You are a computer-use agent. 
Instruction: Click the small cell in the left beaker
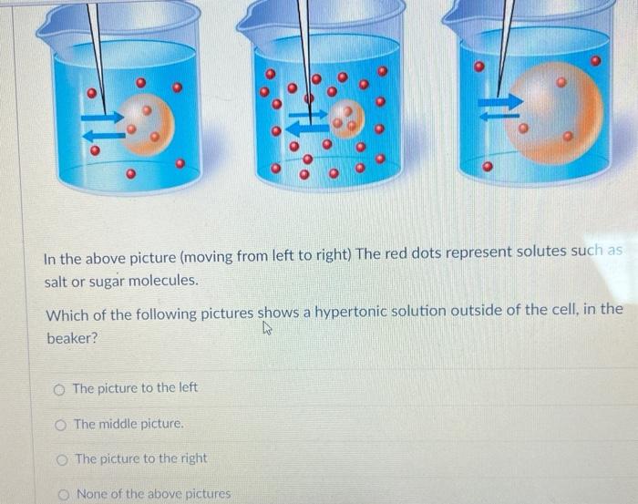[x=148, y=125]
